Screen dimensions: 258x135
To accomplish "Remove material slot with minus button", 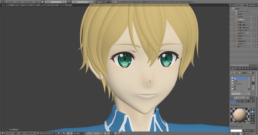I will tap(253, 80).
